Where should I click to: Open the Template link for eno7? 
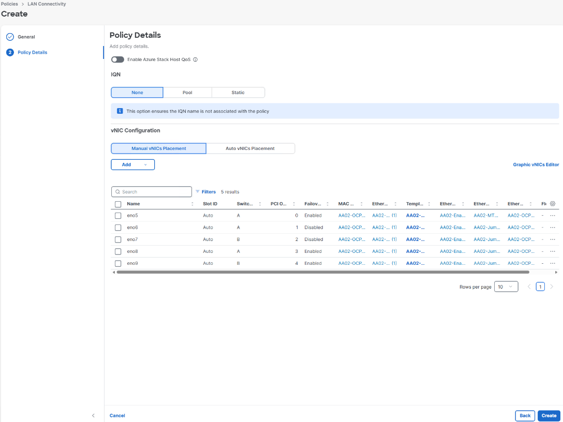(415, 239)
